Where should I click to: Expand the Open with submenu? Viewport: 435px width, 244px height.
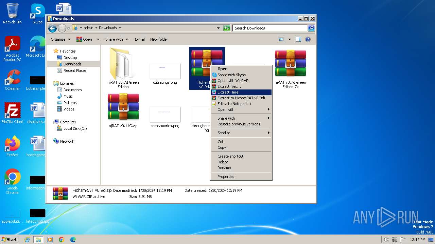click(x=241, y=109)
